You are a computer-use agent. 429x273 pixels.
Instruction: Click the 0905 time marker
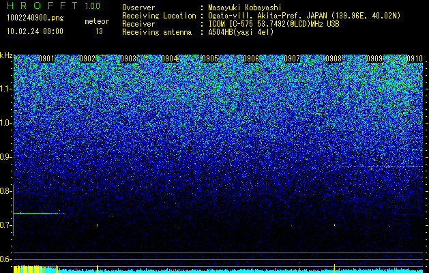(x=210, y=59)
